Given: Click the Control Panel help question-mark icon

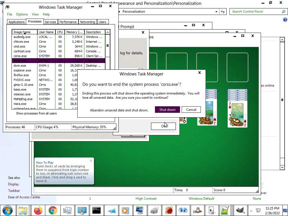Looking at the screenshot, I should pyautogui.click(x=285, y=20).
